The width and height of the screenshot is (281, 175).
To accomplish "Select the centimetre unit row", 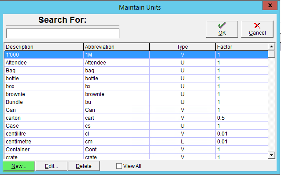I will click(x=136, y=142).
